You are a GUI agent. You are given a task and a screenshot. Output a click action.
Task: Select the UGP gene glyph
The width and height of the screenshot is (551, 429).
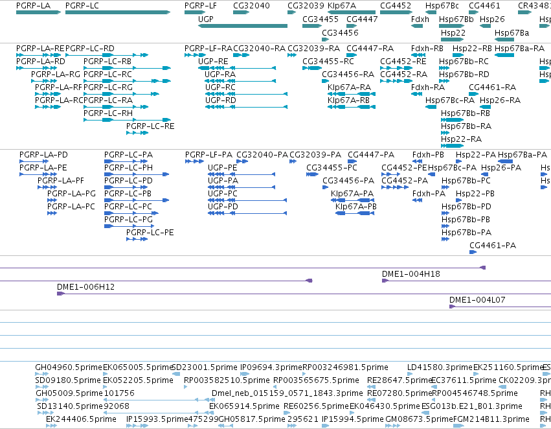(243, 26)
